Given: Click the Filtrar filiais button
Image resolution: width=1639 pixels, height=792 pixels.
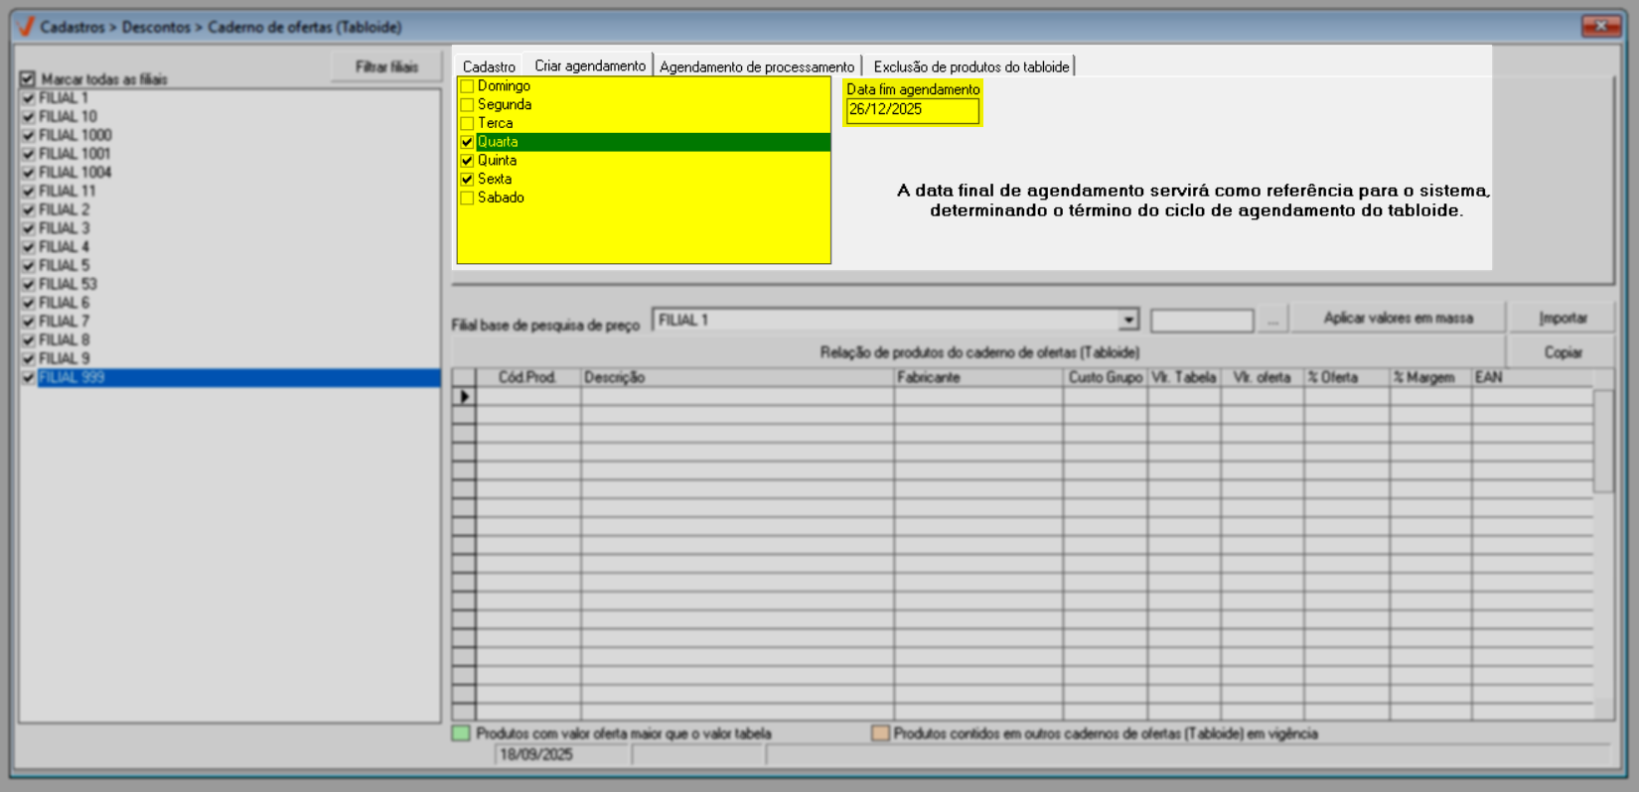Looking at the screenshot, I should pyautogui.click(x=386, y=66).
